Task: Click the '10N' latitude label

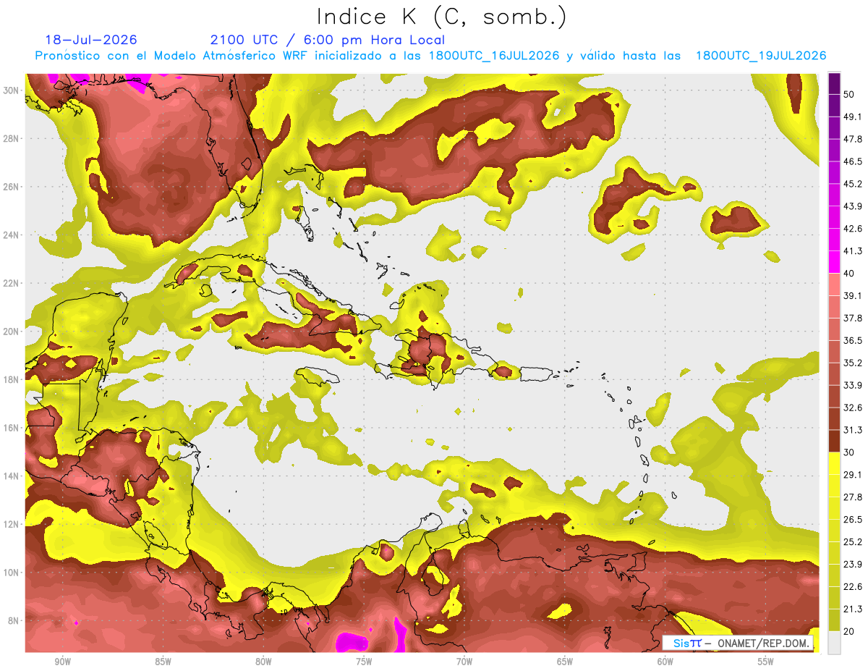Action: pos(12,573)
